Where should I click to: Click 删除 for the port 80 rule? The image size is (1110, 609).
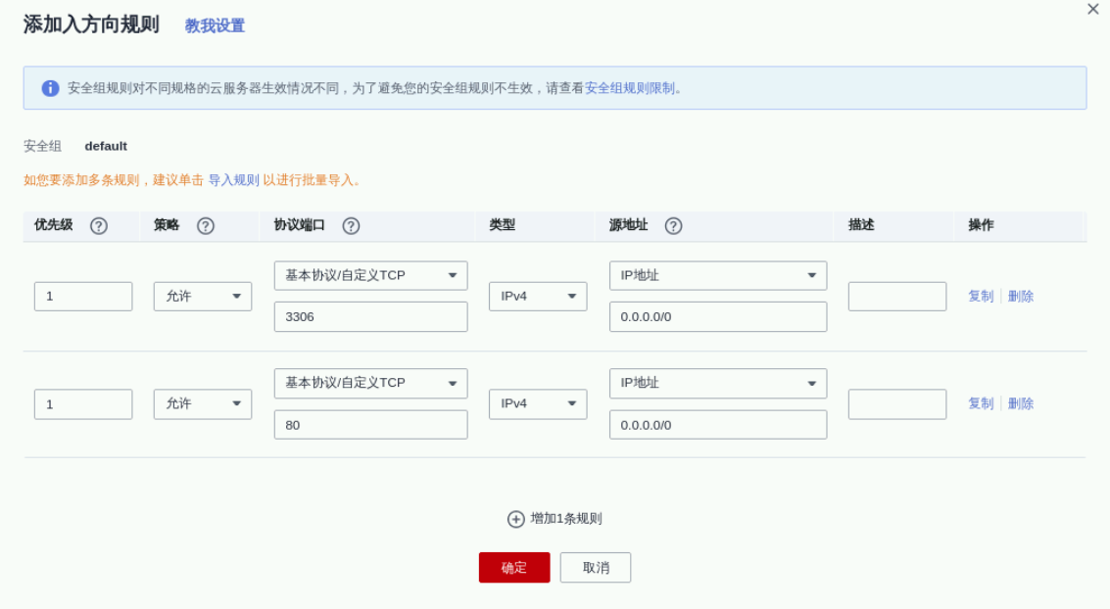tap(1021, 404)
